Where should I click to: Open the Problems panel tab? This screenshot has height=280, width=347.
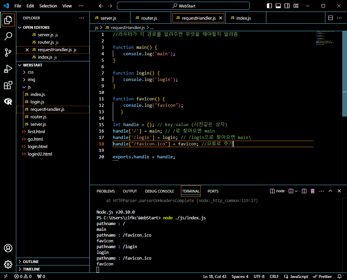point(106,191)
